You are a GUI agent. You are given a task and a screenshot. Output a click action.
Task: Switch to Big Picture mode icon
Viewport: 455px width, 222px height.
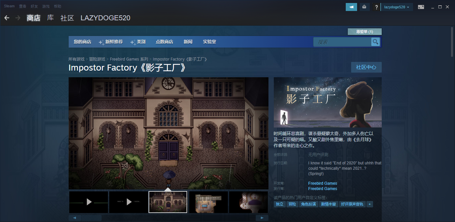[x=421, y=7]
